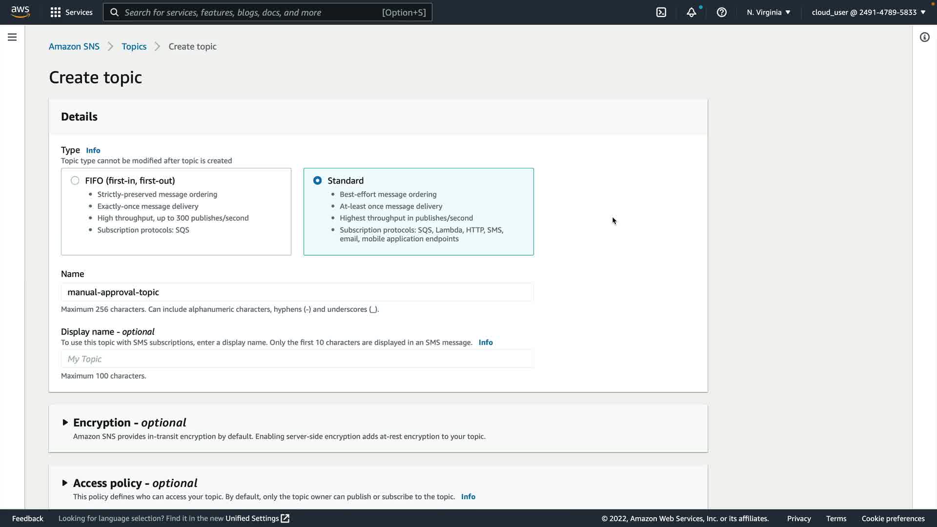Open the info panel icon at right
This screenshot has width=937, height=527.
point(924,37)
